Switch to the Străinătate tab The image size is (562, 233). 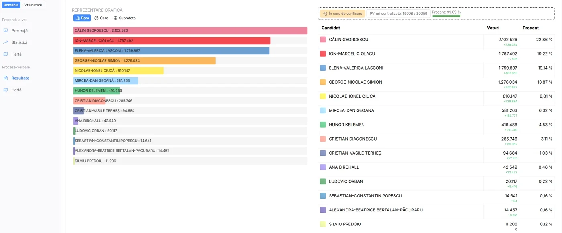pyautogui.click(x=33, y=5)
